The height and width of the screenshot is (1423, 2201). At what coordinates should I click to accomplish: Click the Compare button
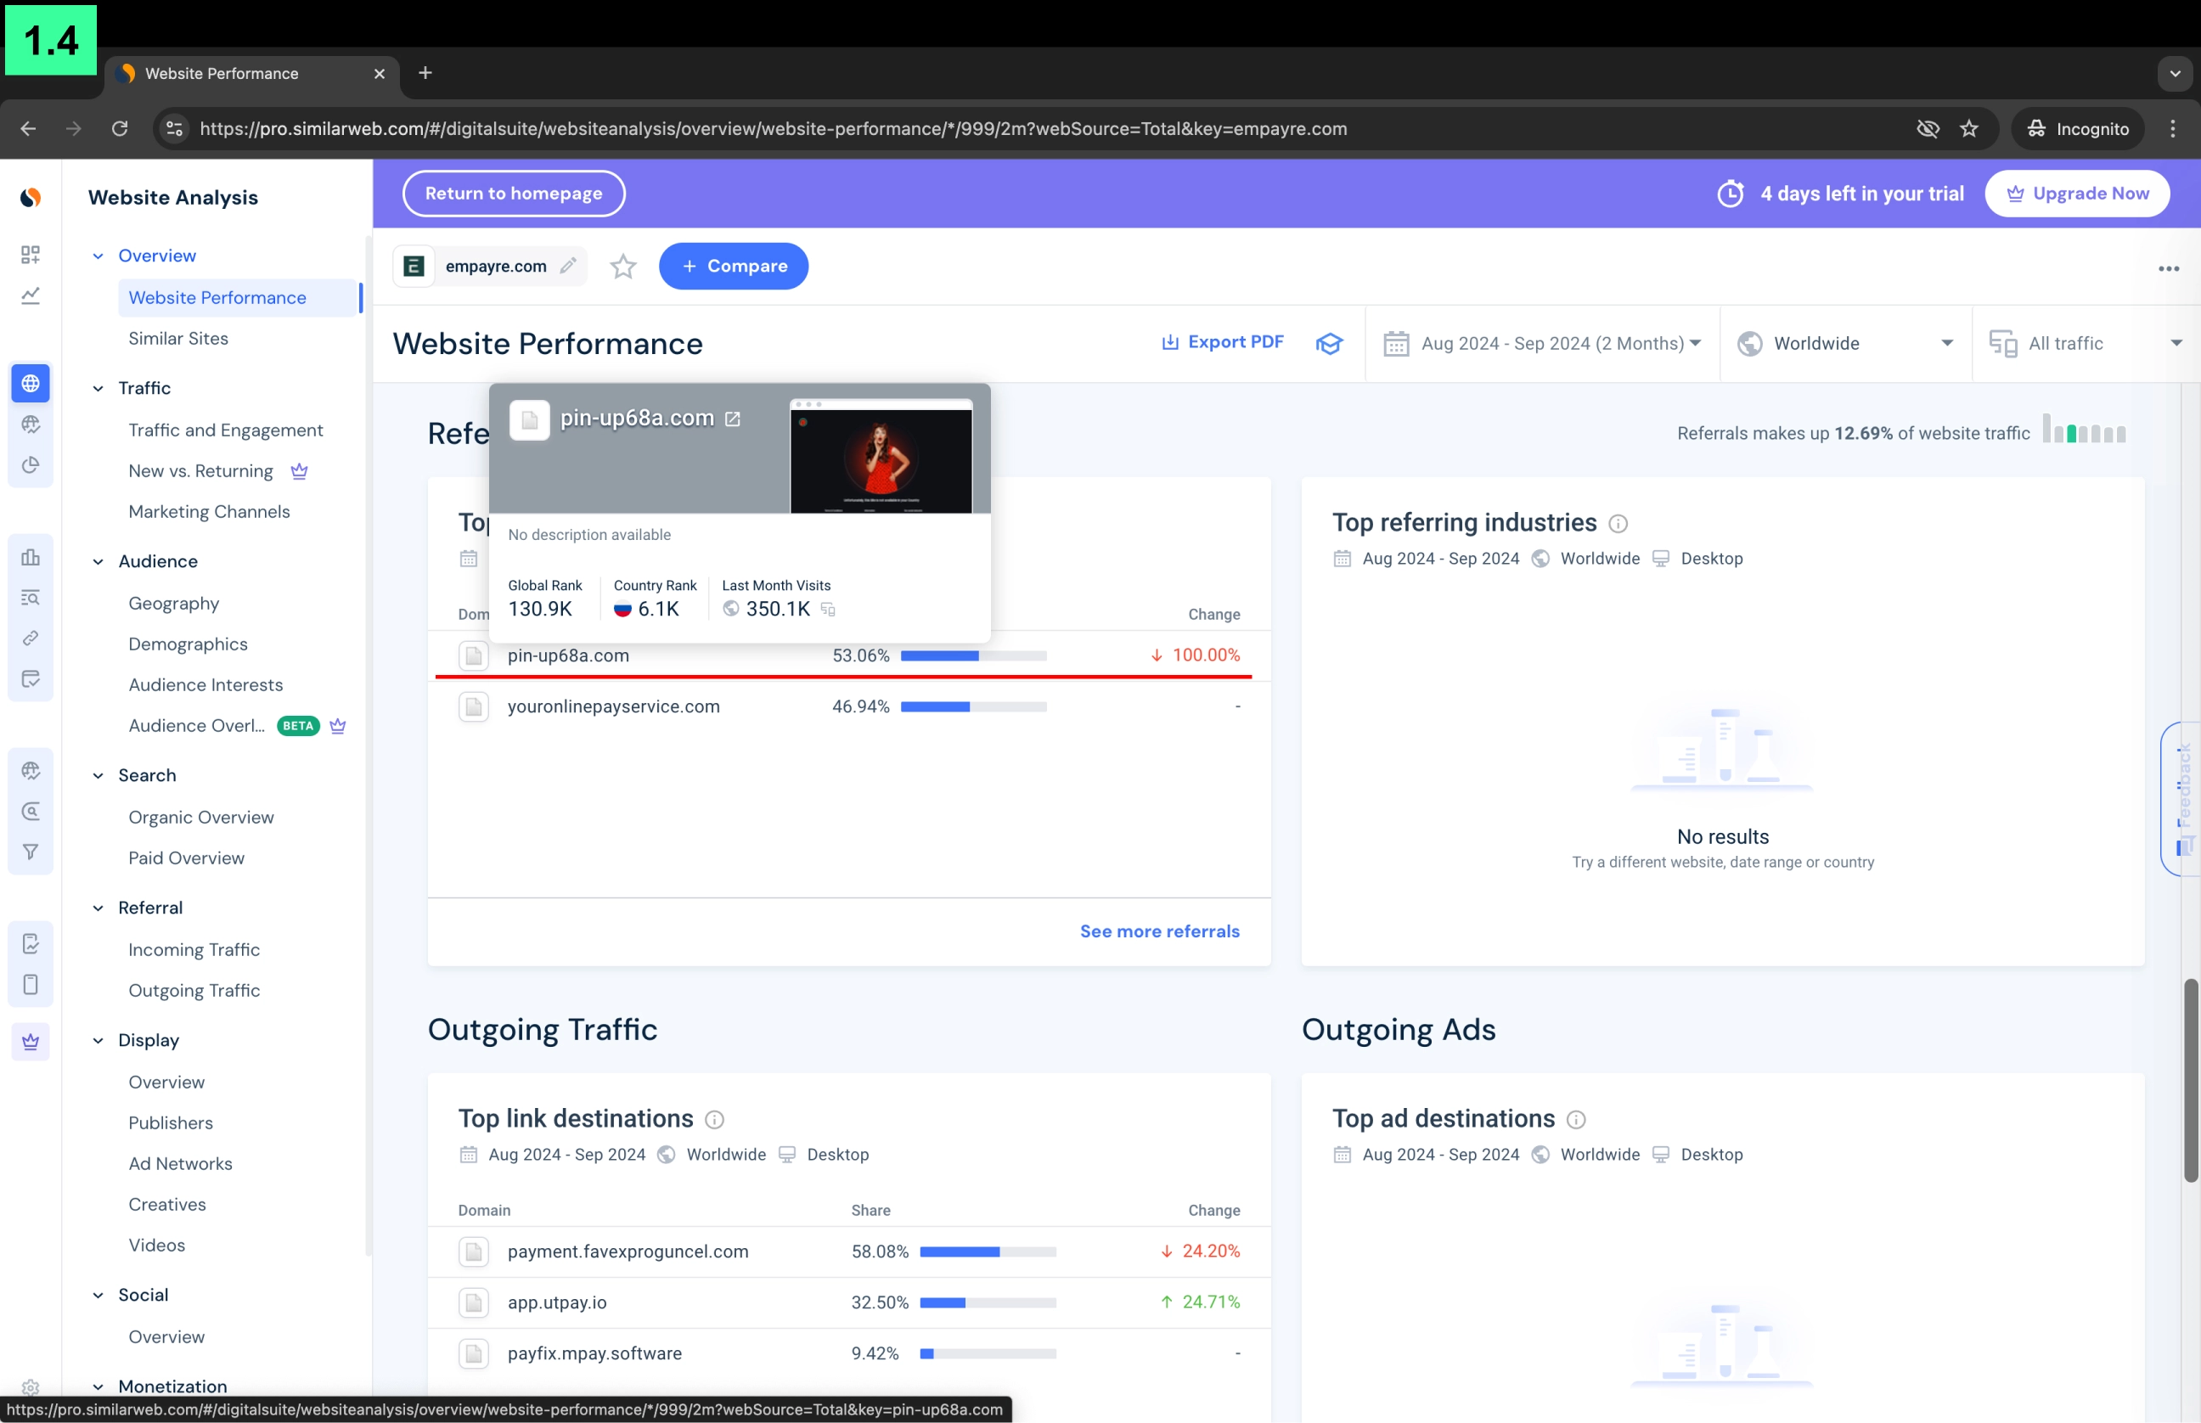733,267
